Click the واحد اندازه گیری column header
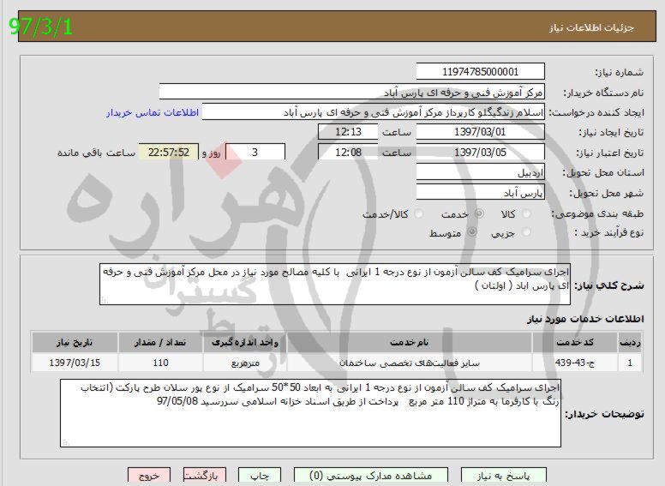The width and height of the screenshot is (665, 486). pos(245,343)
